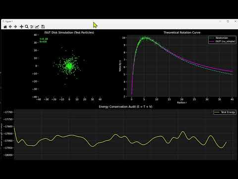Save the figure with the disk icon
The height and width of the screenshot is (179, 238).
(43, 27)
